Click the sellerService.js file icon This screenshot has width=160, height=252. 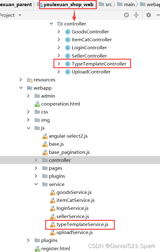[x=53, y=217]
